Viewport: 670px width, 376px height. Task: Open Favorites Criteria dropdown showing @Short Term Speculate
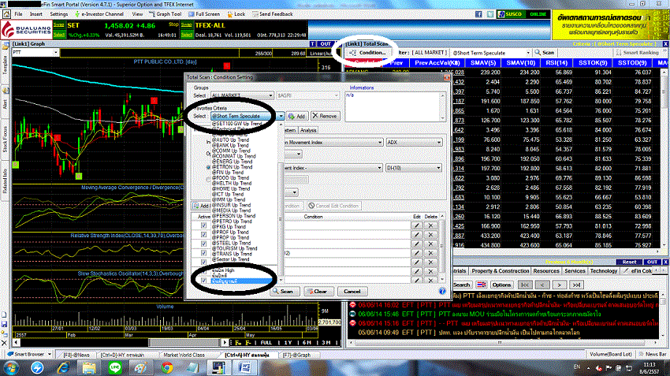pos(247,116)
